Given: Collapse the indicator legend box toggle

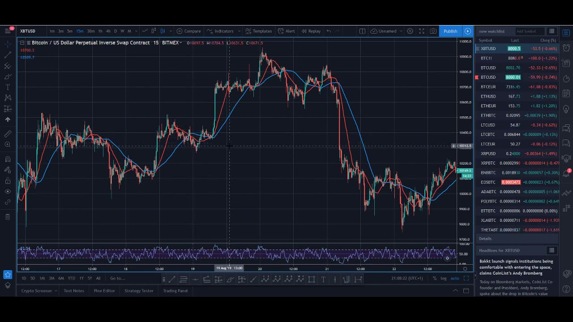Looking at the screenshot, I should [x=22, y=42].
